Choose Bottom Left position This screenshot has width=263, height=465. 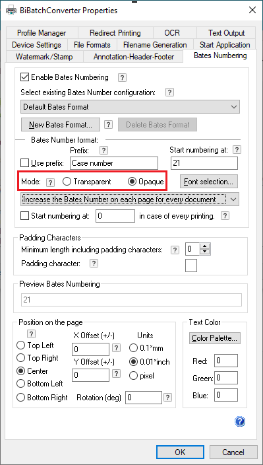pos(20,384)
